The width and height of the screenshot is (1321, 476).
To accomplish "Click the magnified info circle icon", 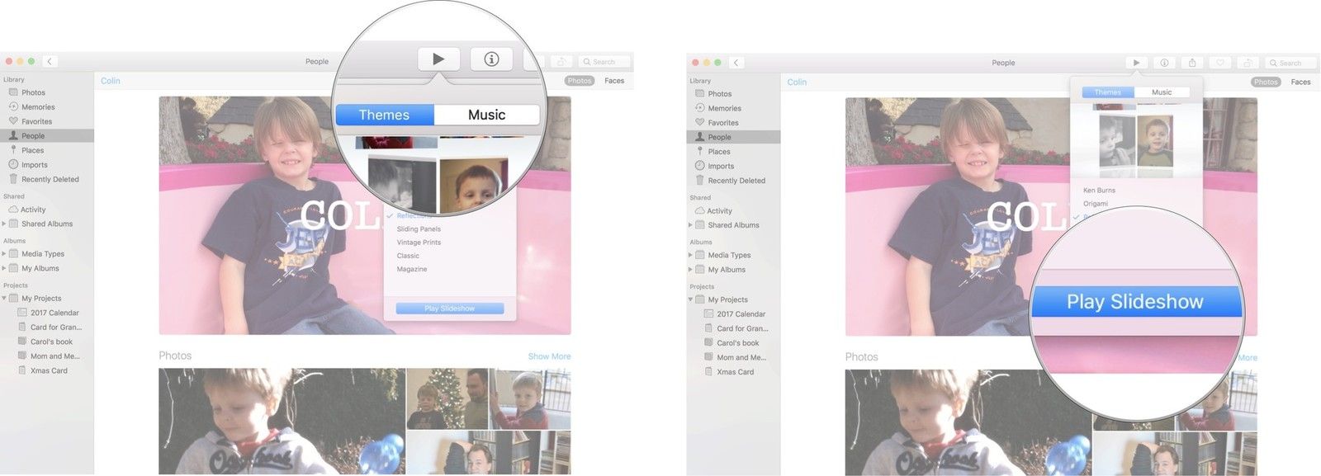I will coord(491,59).
